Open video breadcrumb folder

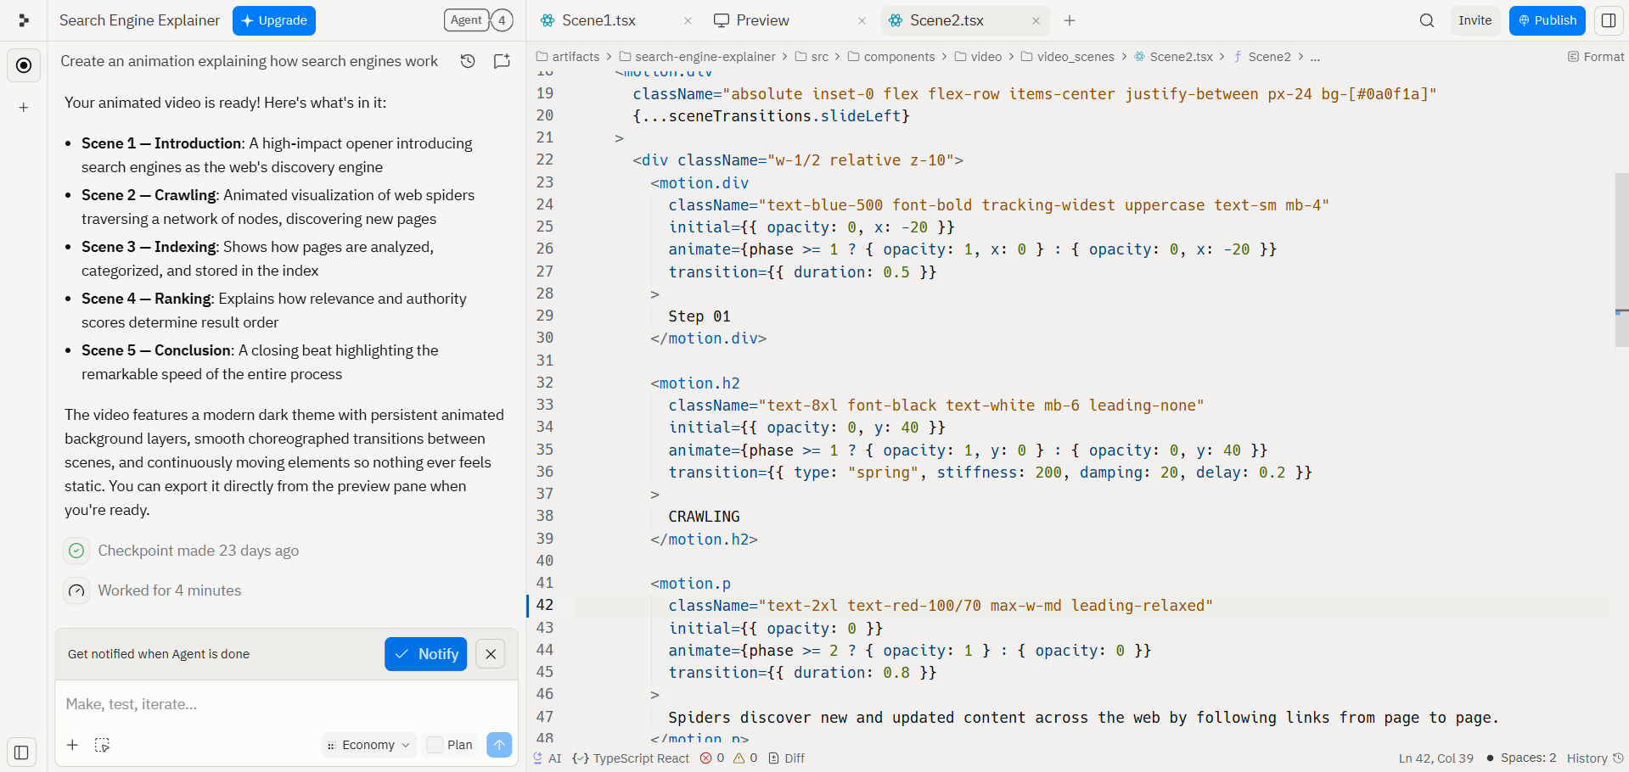(979, 57)
